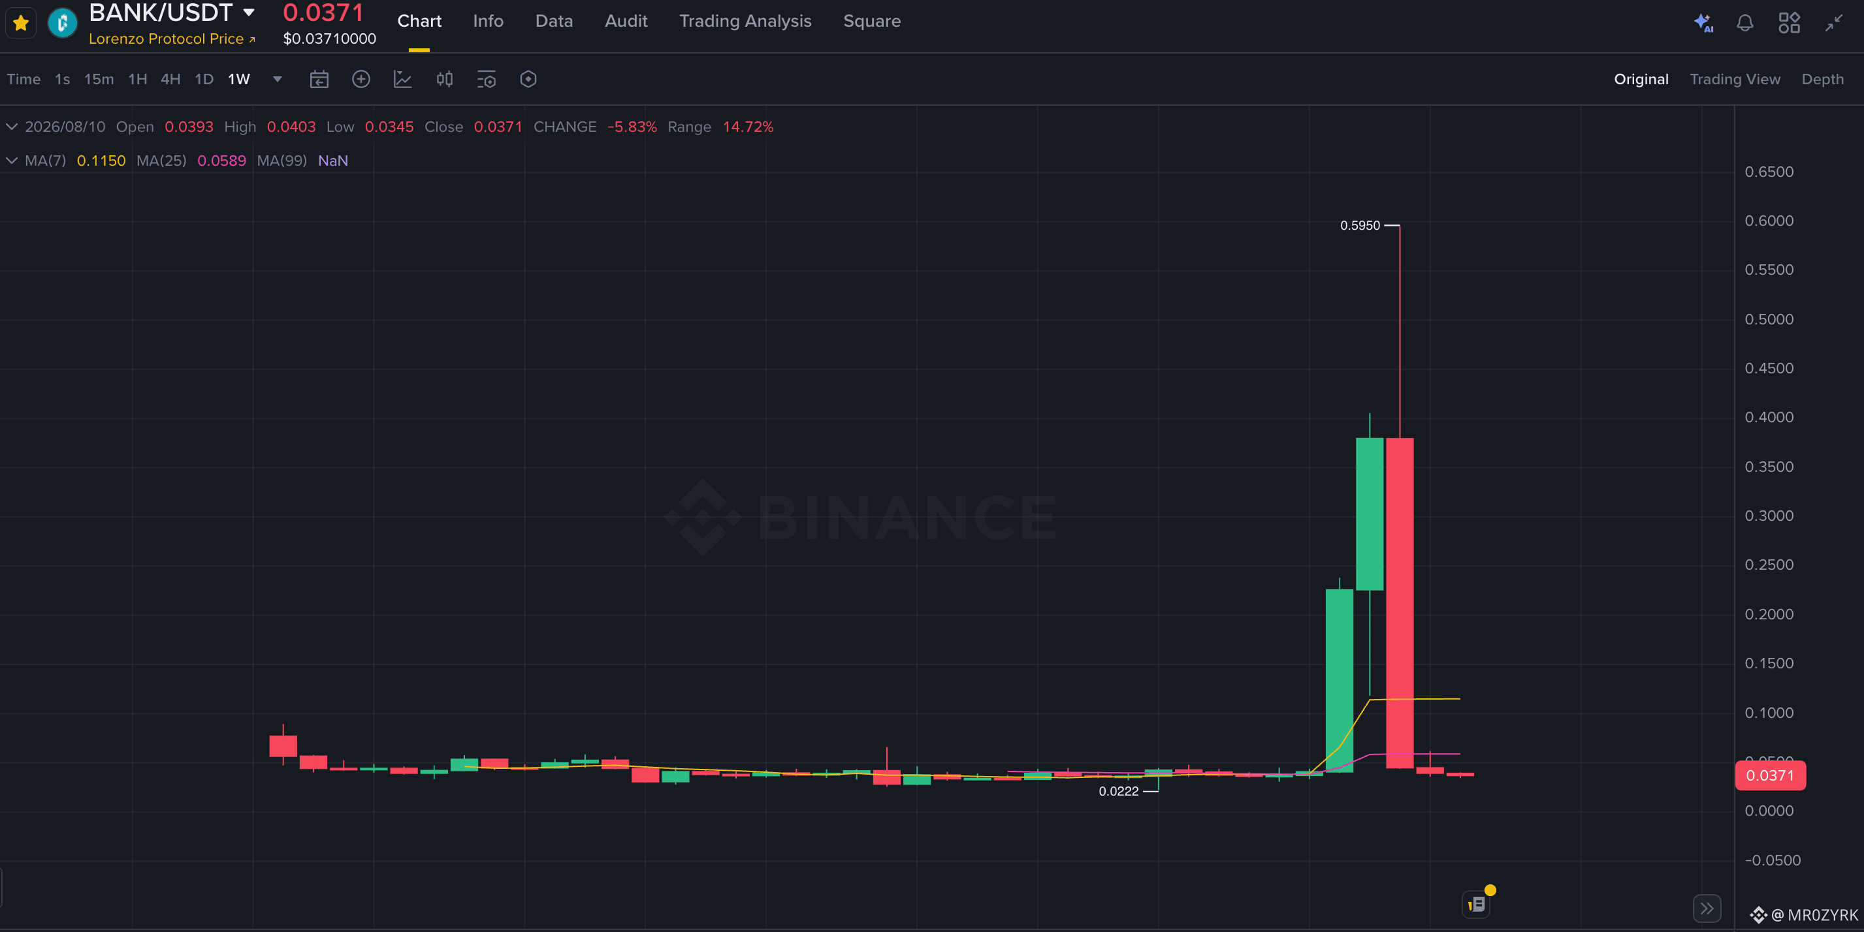The width and height of the screenshot is (1864, 932).
Task: Select the 1W interval
Action: pyautogui.click(x=239, y=80)
